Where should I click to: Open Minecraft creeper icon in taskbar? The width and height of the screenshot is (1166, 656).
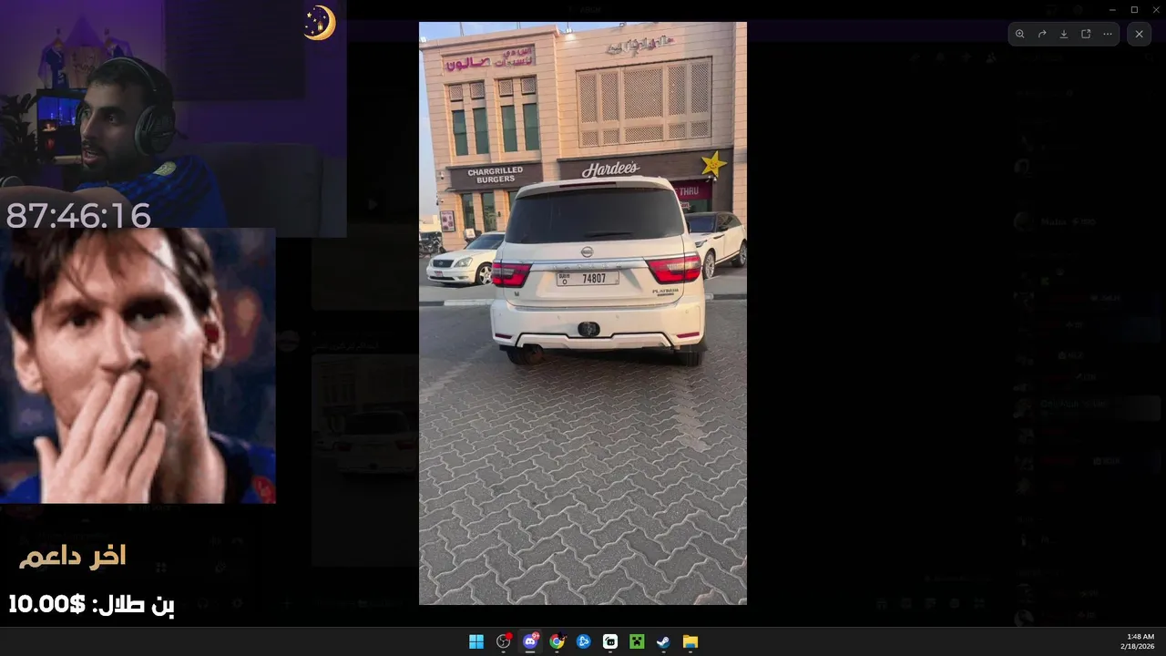(x=637, y=641)
